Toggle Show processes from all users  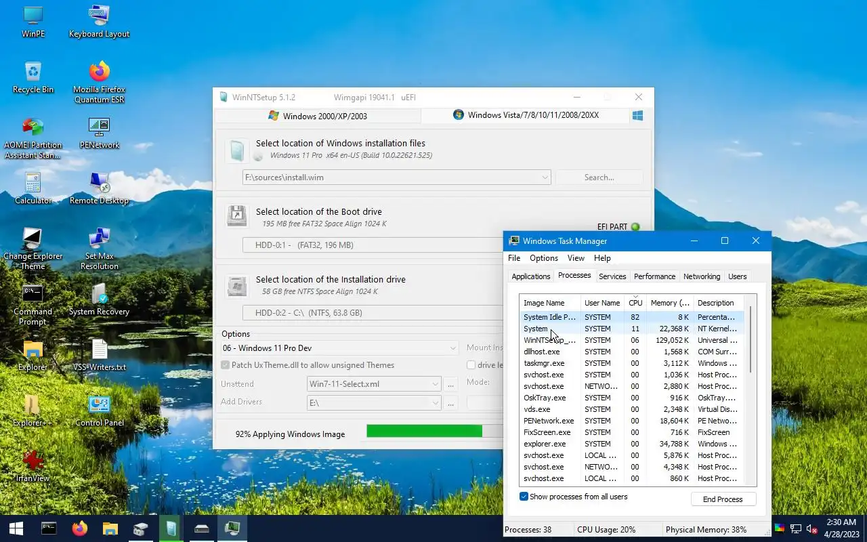pyautogui.click(x=524, y=497)
